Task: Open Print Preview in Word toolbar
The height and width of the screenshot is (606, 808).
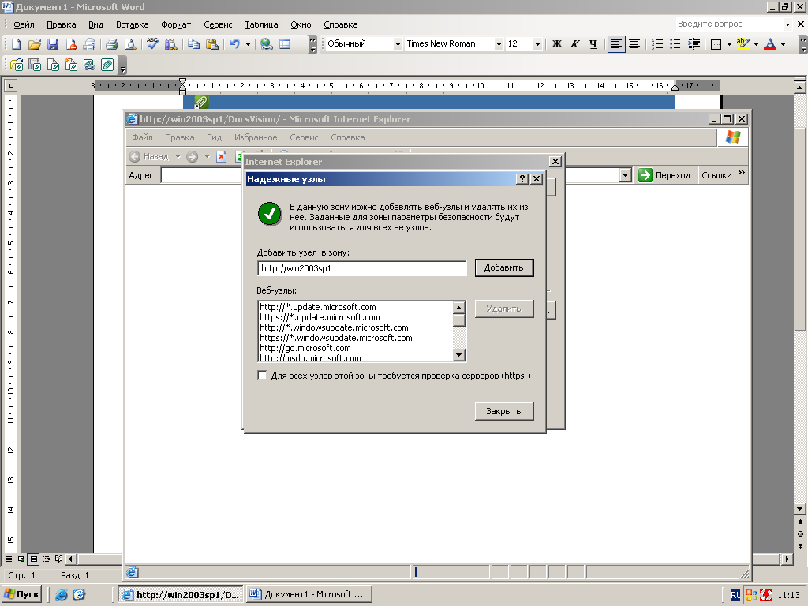Action: click(x=130, y=44)
